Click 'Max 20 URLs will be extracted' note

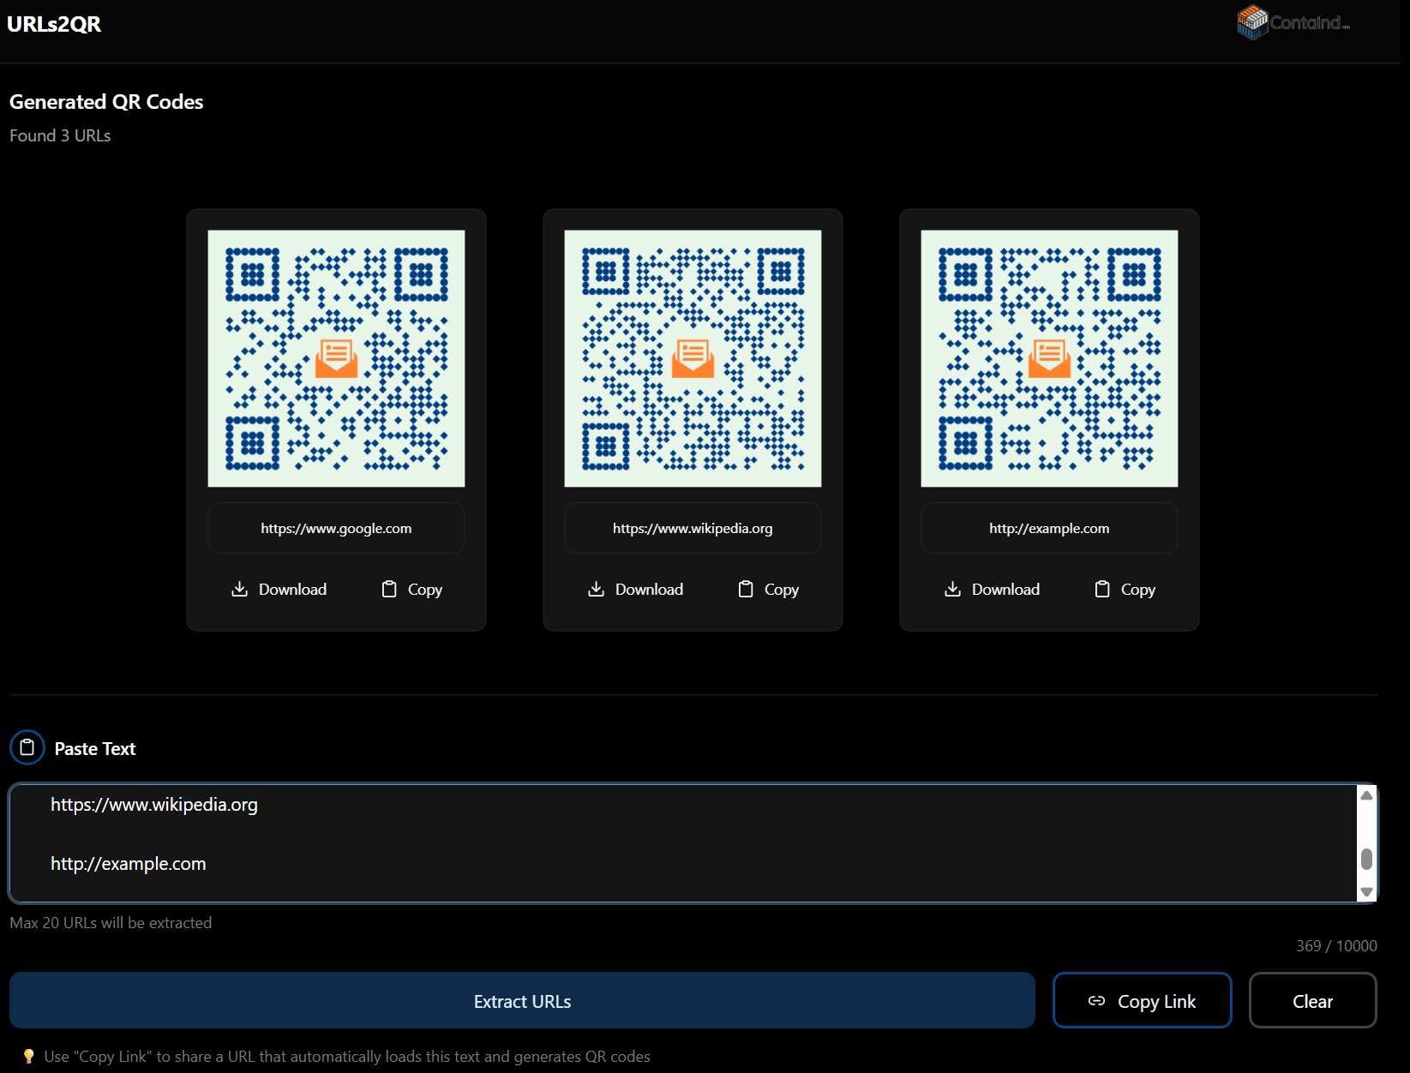pyautogui.click(x=111, y=922)
